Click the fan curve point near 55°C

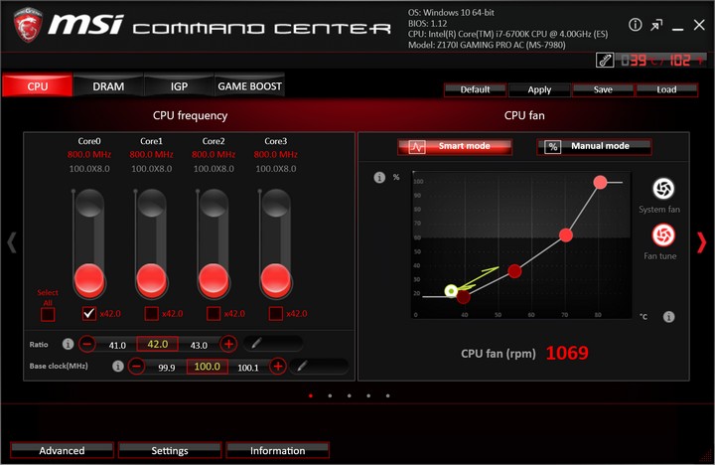pos(514,271)
